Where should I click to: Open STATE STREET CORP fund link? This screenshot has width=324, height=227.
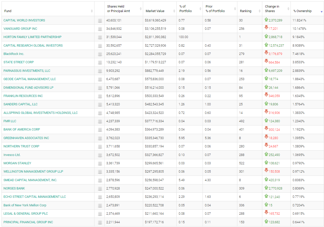click(19, 62)
